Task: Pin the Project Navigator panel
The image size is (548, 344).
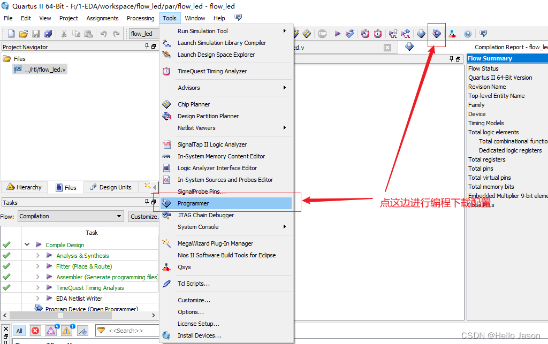Action: click(147, 46)
